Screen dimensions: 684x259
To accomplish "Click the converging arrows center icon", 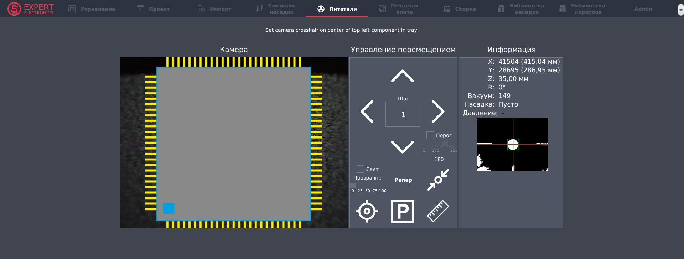I will click(x=438, y=180).
